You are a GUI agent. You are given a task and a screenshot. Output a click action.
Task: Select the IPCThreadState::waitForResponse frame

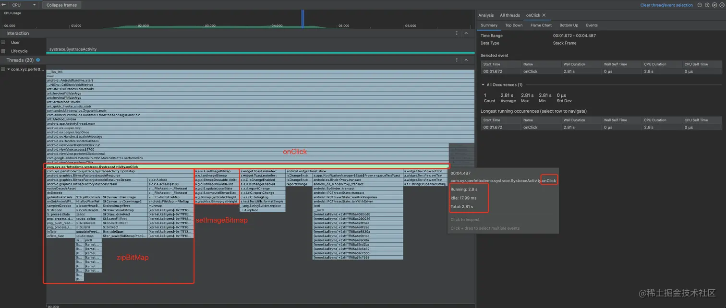(358, 197)
